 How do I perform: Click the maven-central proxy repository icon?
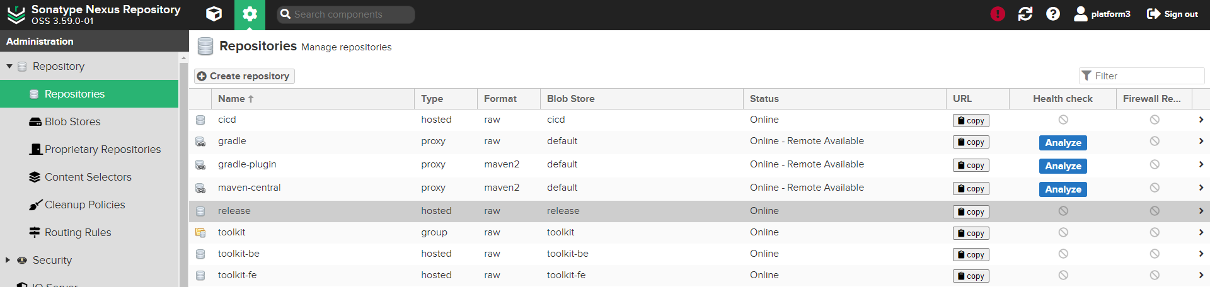[x=200, y=188]
